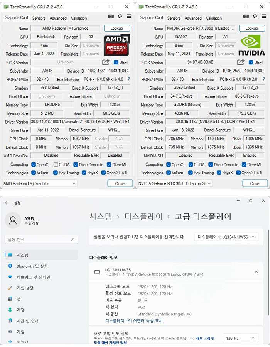
Task: Toggle CUDA checkbox in NVIDIA GPU-Z window
Action: [191, 165]
